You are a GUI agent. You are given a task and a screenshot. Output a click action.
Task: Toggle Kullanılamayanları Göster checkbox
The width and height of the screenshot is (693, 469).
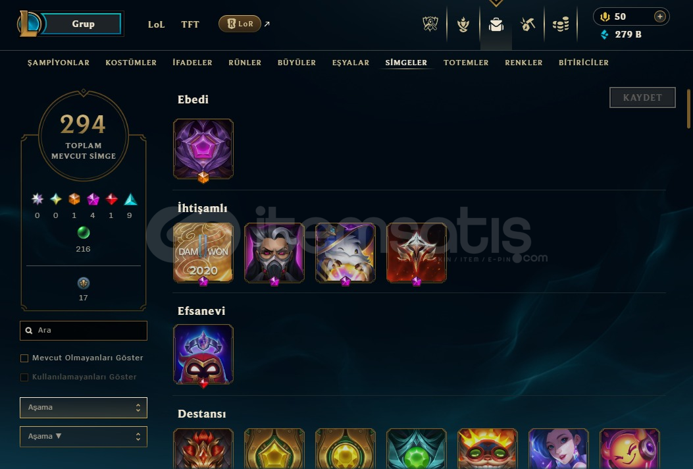(24, 377)
